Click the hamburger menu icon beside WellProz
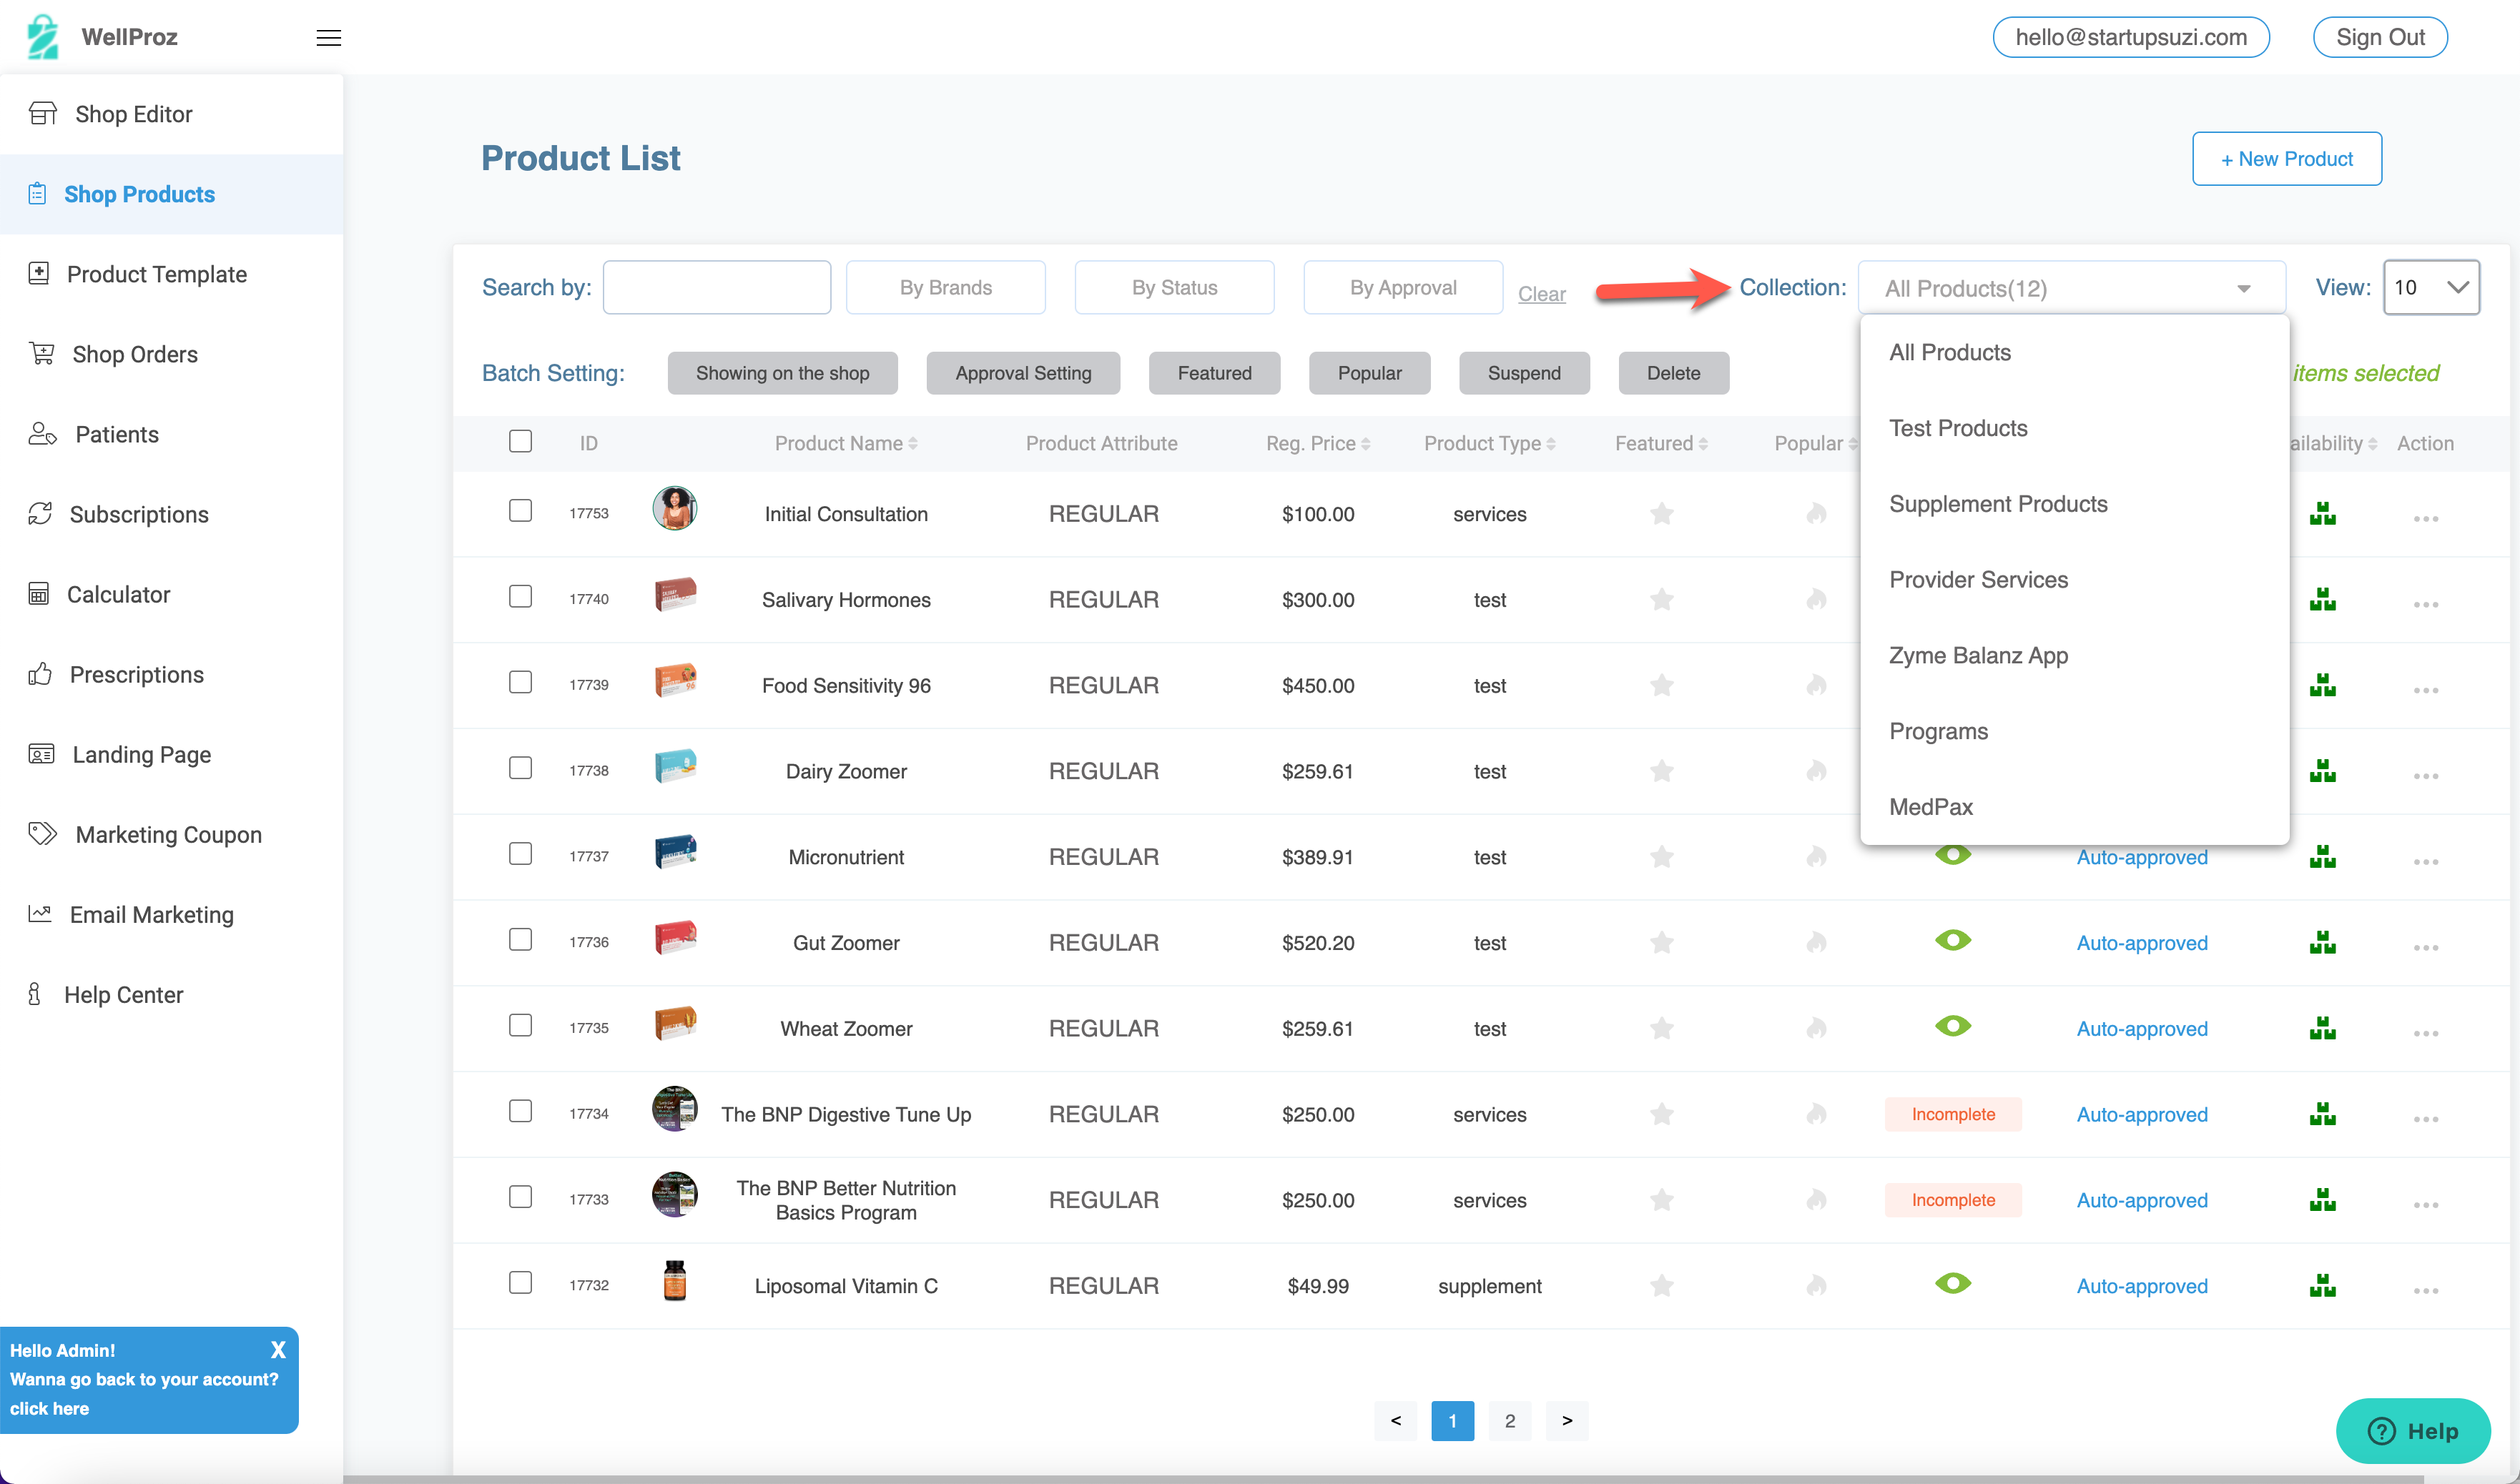Screen dimensions: 2520x1484 [328, 38]
